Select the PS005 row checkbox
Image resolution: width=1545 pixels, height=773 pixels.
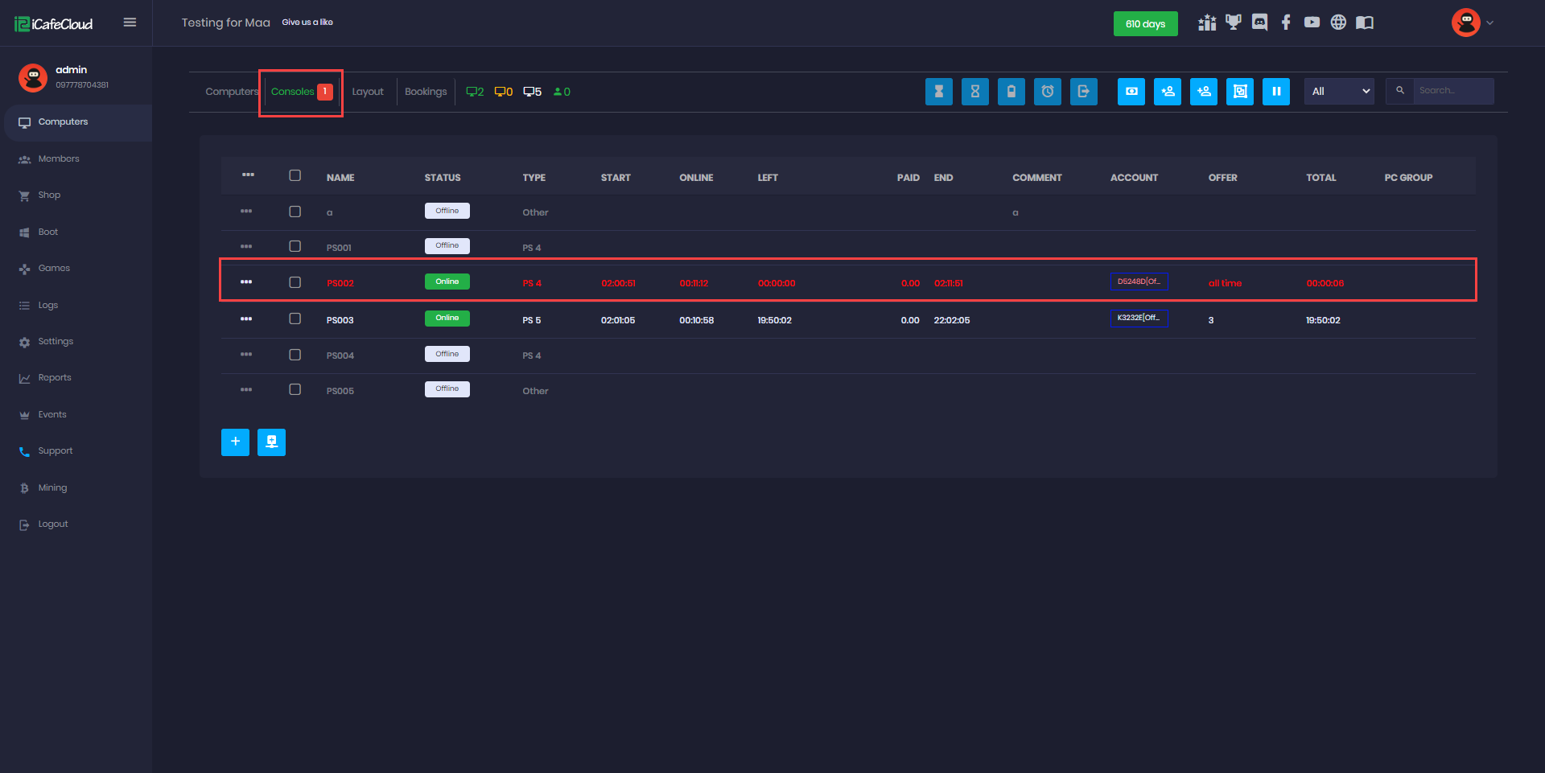tap(295, 390)
